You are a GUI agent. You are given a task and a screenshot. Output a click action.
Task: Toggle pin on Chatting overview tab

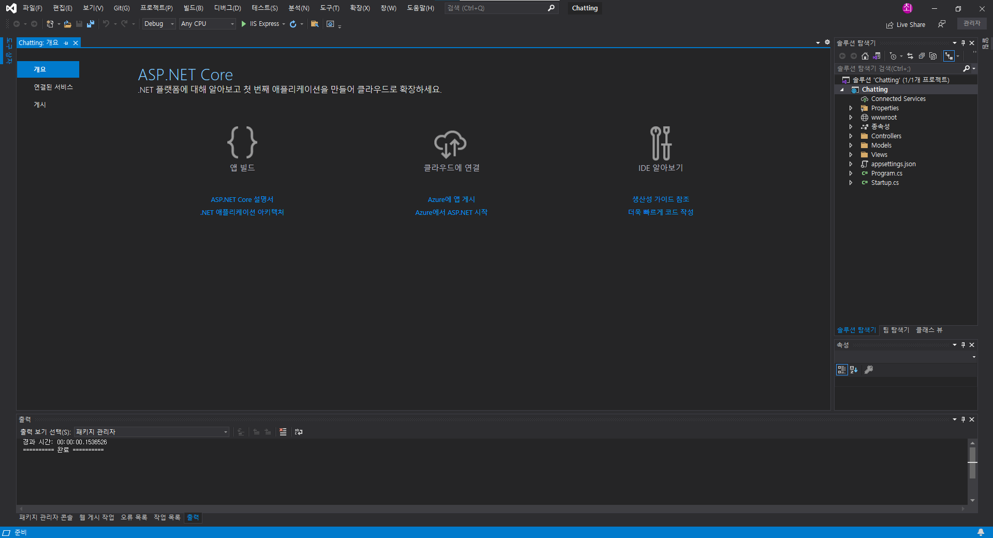click(66, 43)
